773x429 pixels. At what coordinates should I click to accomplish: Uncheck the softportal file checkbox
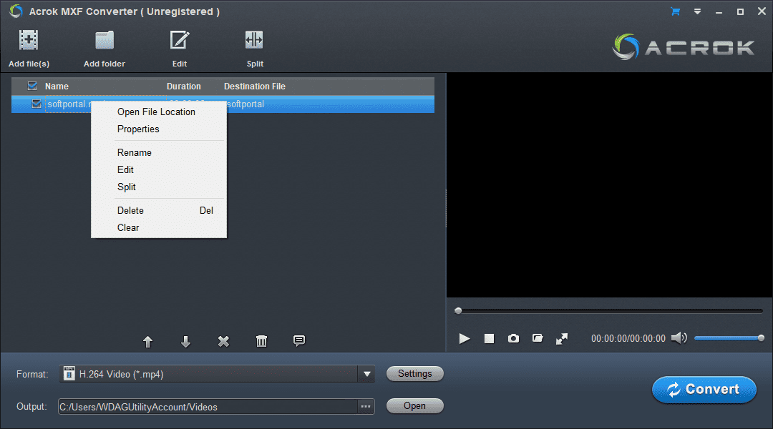(36, 104)
